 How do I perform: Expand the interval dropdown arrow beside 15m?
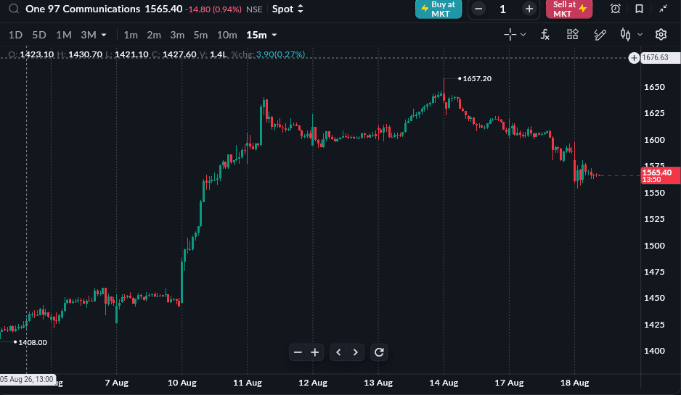(274, 35)
